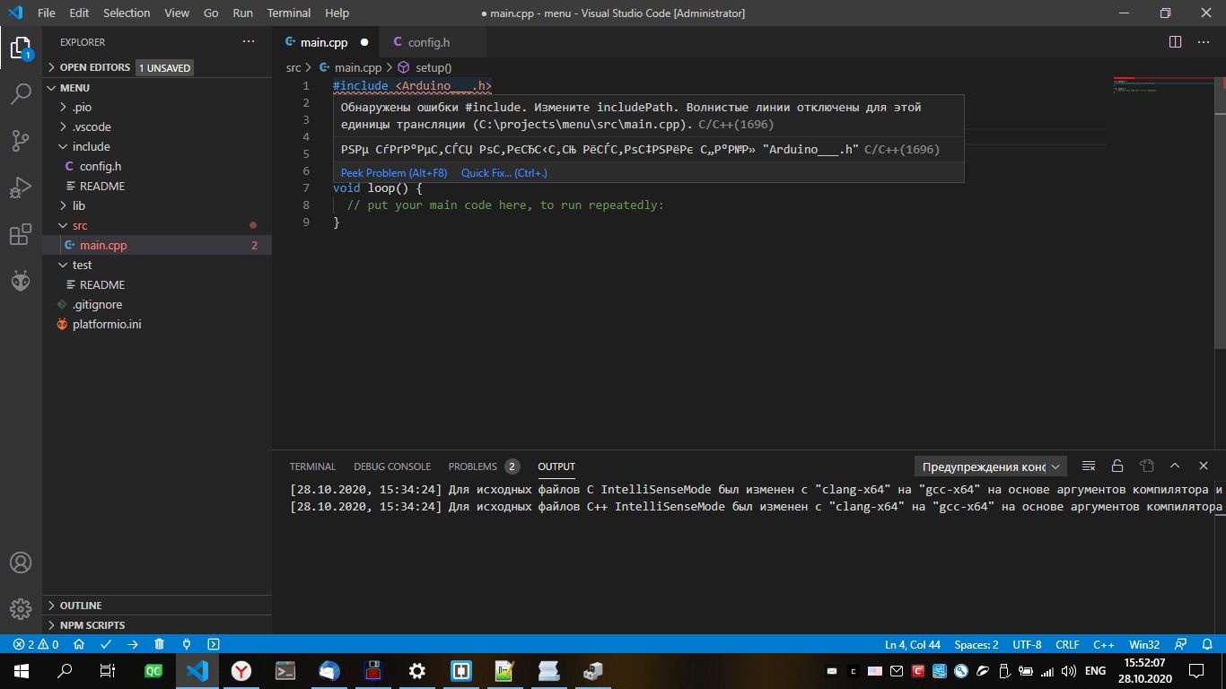The height and width of the screenshot is (689, 1226).
Task: Change indentation via Spaces: 2
Action: (x=976, y=644)
